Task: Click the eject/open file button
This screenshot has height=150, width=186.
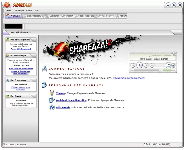Action: [x=169, y=65]
